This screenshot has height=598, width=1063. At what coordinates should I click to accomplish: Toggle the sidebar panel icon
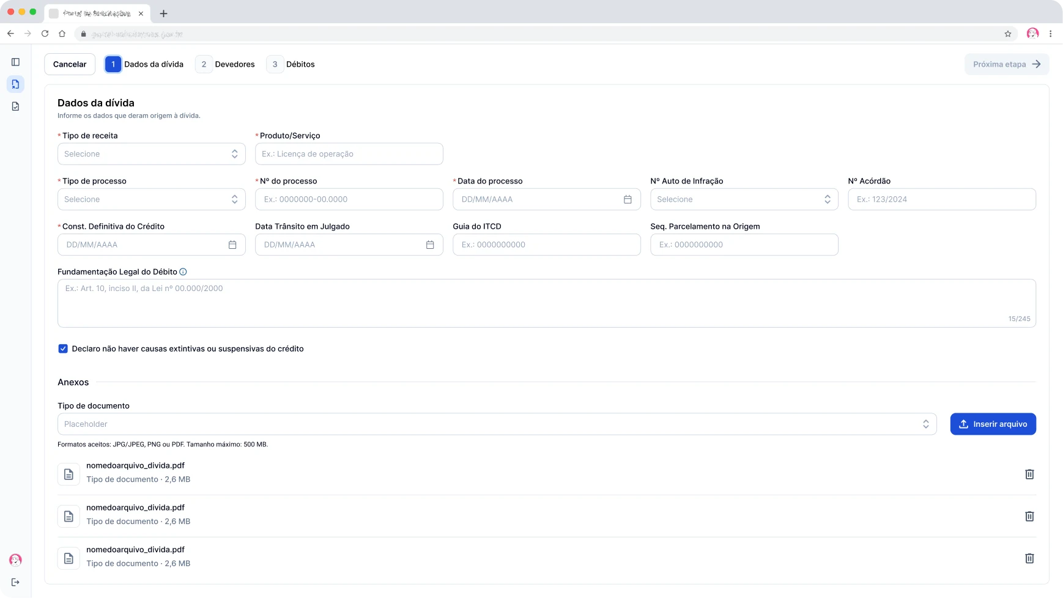pos(15,62)
